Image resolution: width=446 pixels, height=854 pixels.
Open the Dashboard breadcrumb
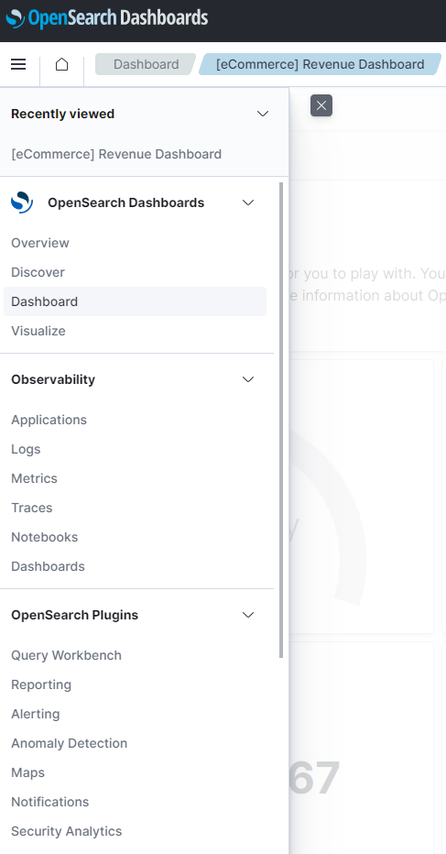(146, 64)
